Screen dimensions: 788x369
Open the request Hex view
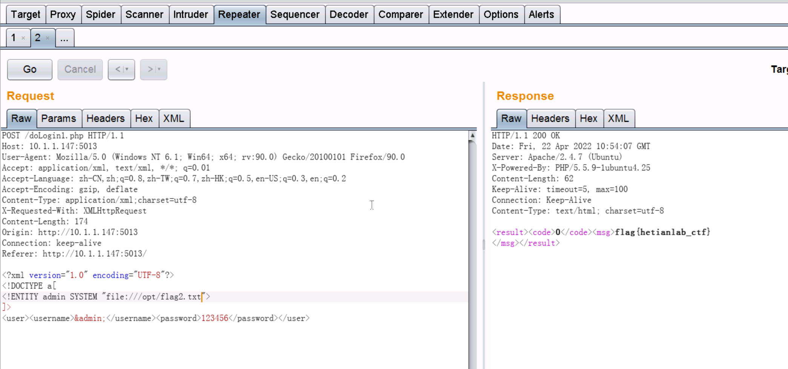[x=145, y=118]
